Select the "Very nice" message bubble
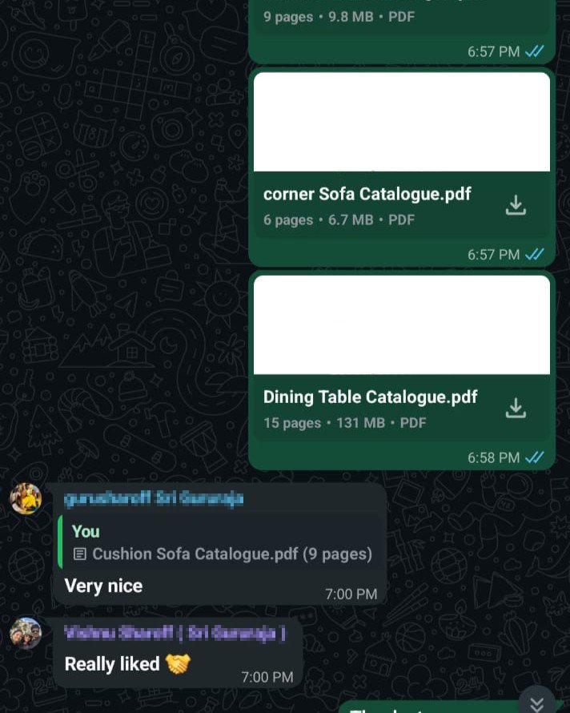Viewport: 570px width, 713px height. (x=220, y=544)
